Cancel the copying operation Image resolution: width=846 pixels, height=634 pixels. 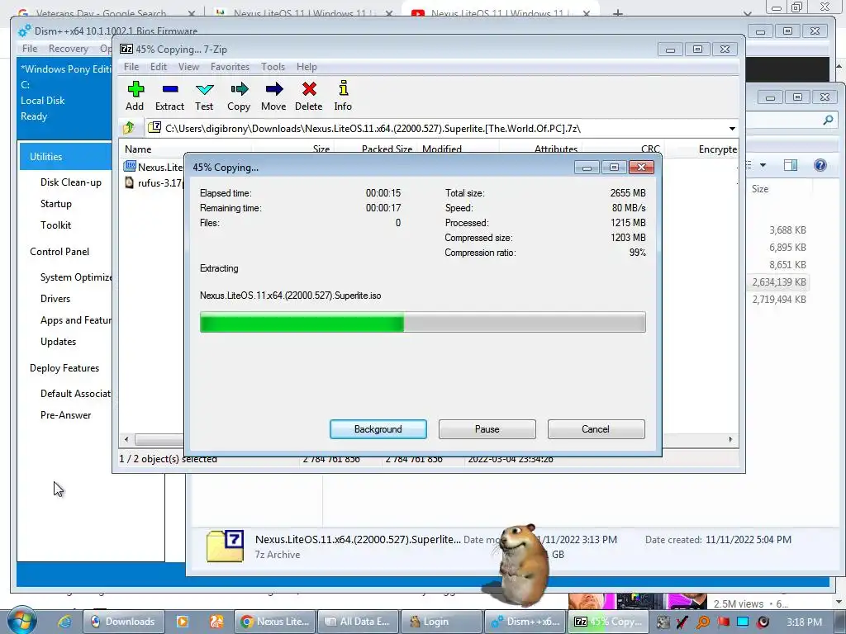pos(596,429)
